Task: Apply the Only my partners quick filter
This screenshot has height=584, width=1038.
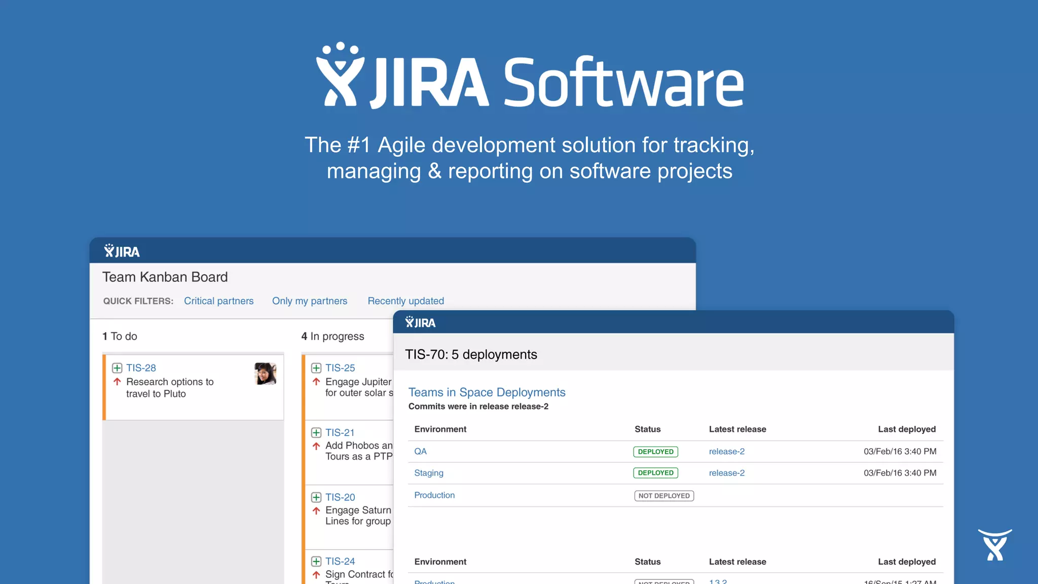Action: (310, 301)
